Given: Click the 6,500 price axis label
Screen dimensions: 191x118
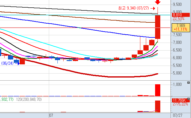Looking at the screenshot, I should 177,50.
